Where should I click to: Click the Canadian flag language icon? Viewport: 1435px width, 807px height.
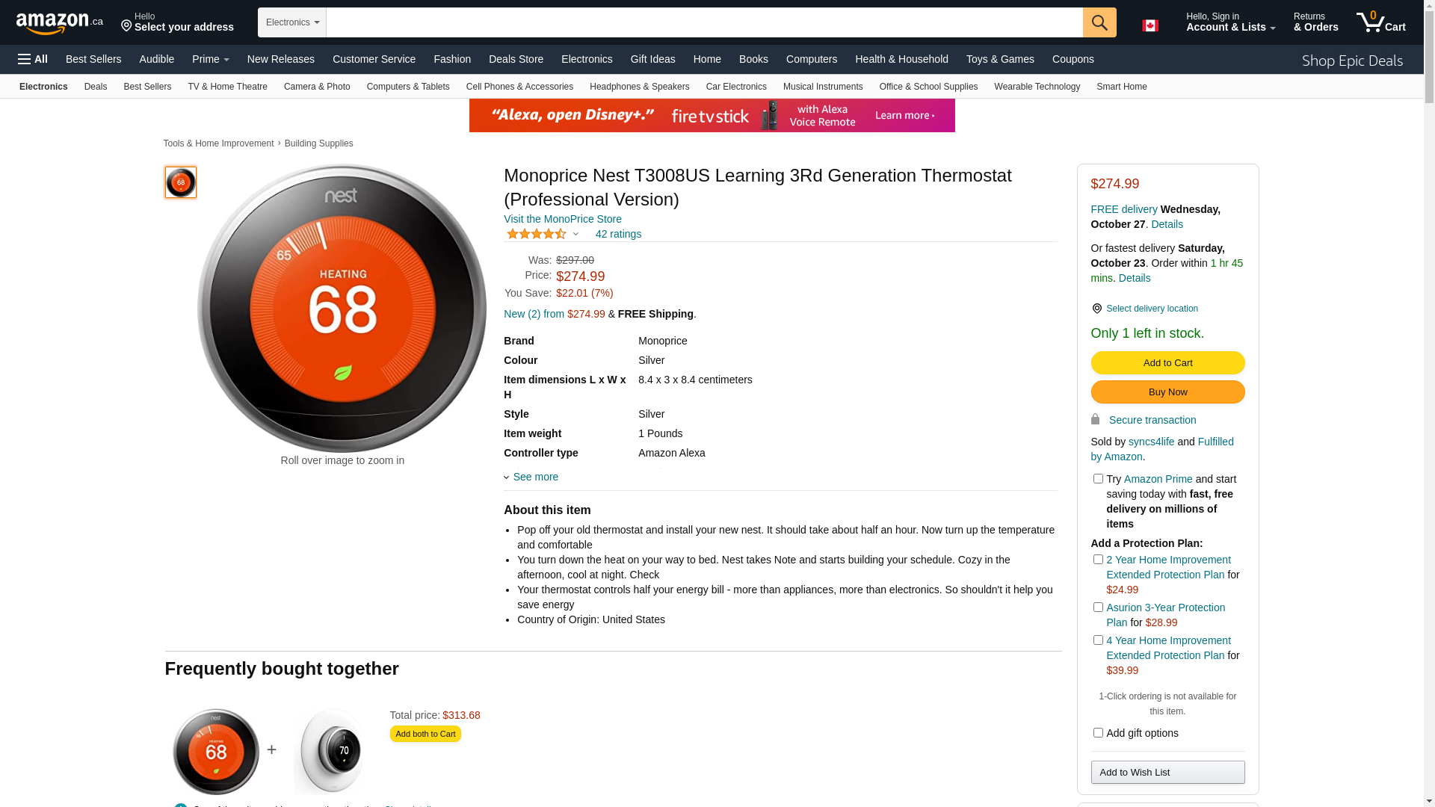point(1149,25)
